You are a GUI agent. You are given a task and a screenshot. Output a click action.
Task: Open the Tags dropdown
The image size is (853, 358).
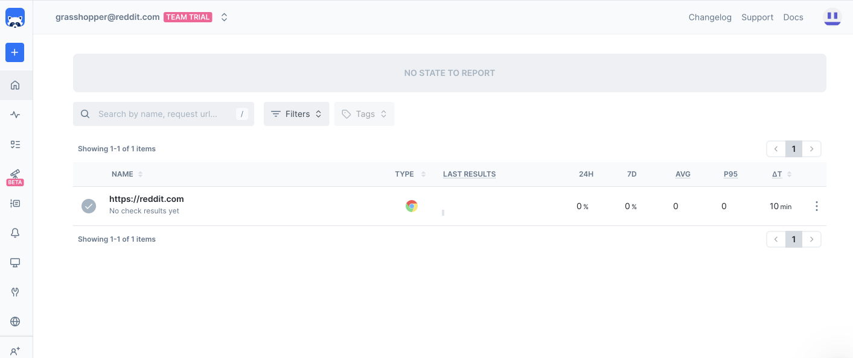pos(364,113)
